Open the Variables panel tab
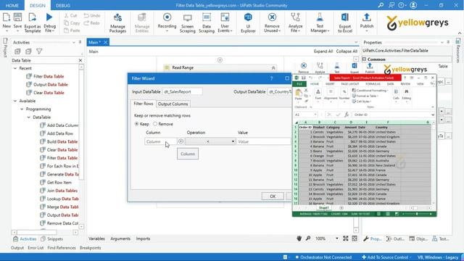464x261 pixels. pyautogui.click(x=96, y=239)
